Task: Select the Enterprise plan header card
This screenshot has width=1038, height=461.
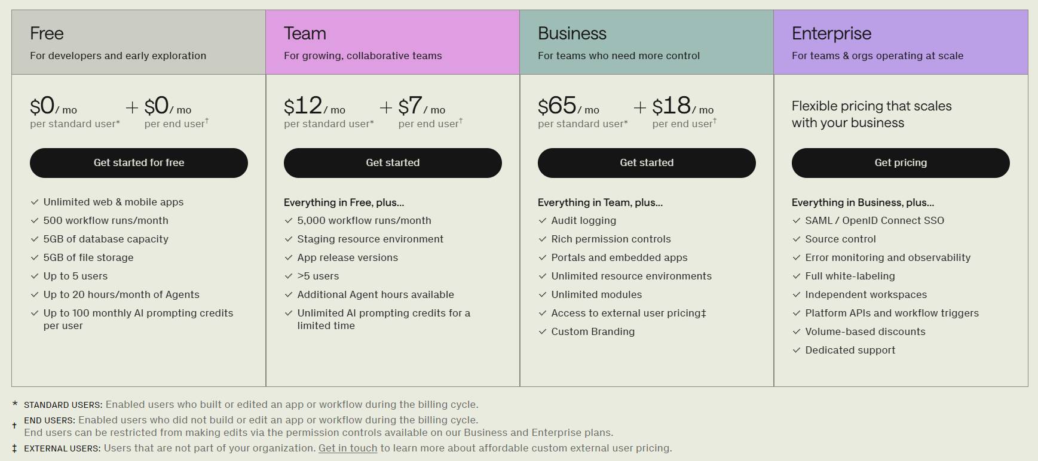Action: (x=900, y=41)
